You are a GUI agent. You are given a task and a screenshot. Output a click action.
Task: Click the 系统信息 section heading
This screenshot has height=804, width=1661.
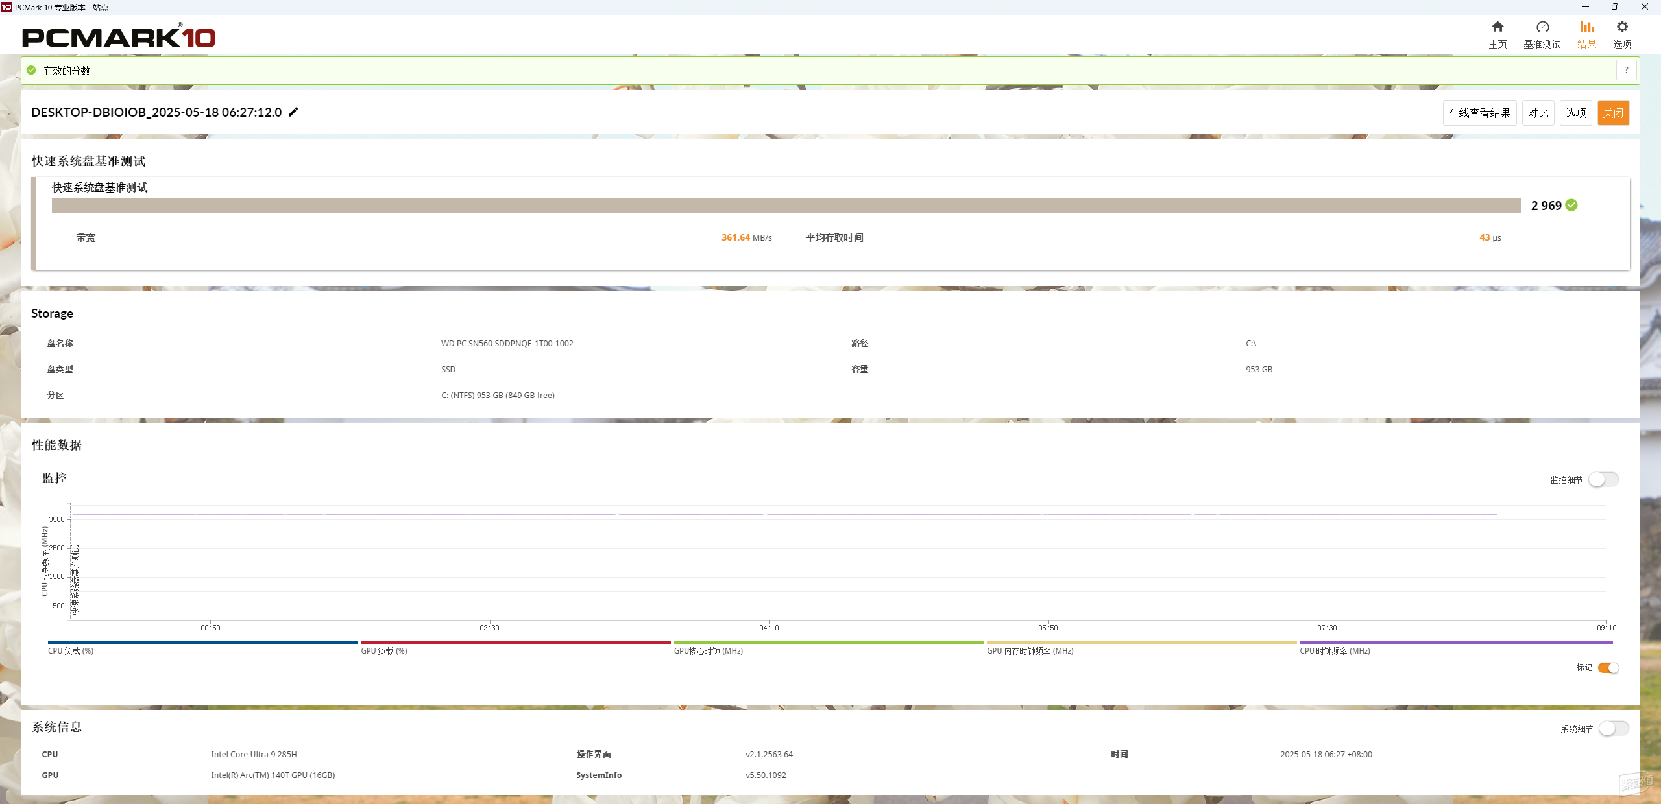pyautogui.click(x=57, y=727)
